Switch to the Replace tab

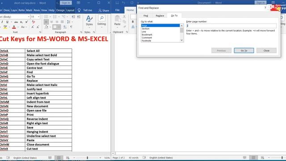click(x=160, y=16)
